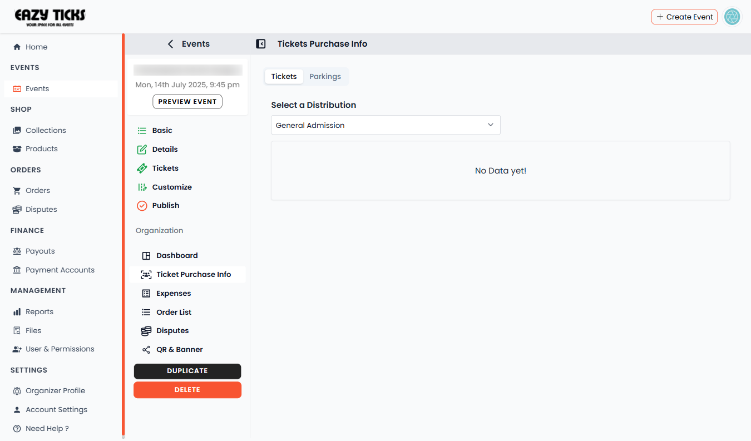Open Reports under Management
The image size is (751, 441).
point(39,312)
